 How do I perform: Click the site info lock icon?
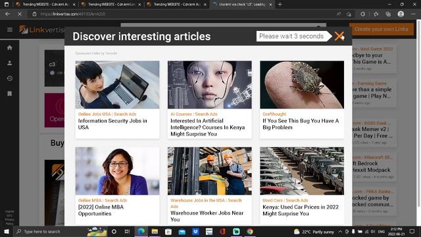(34, 14)
